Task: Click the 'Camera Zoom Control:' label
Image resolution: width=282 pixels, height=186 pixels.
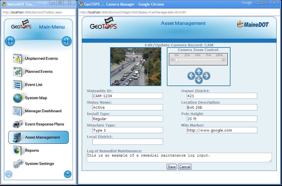Action: [x=198, y=50]
